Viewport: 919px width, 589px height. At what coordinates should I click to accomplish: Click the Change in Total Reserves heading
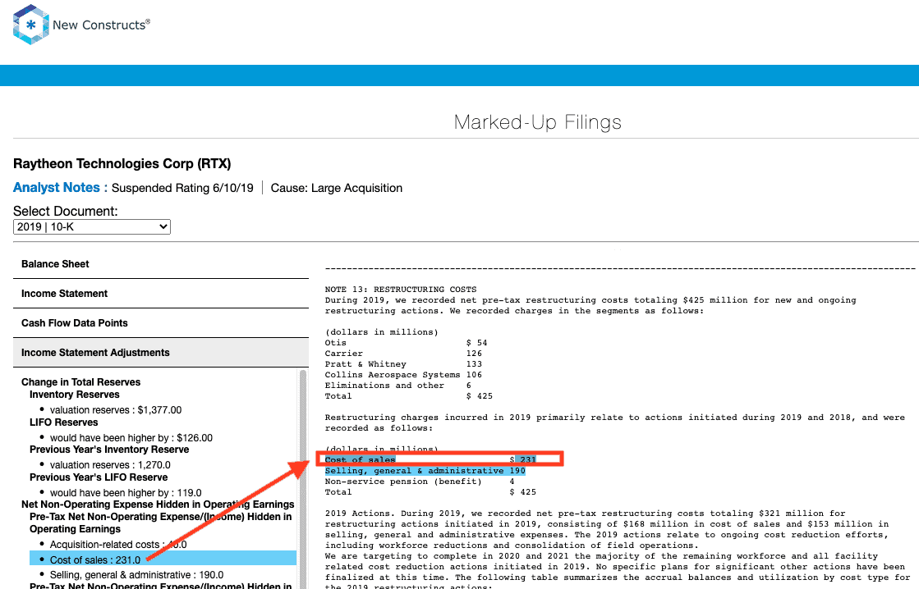tap(80, 381)
